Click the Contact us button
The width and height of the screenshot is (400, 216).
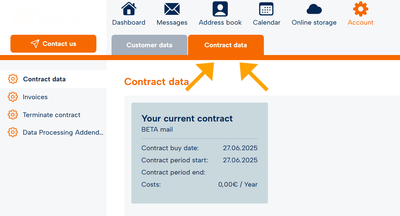click(53, 44)
